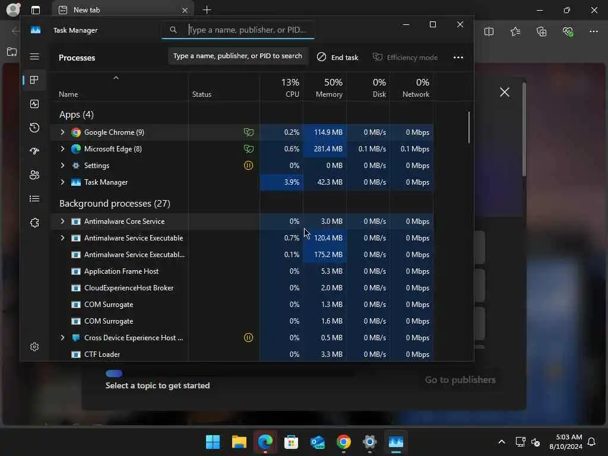This screenshot has width=608, height=456.
Task: Show hidden icons in system tray
Action: pyautogui.click(x=501, y=442)
